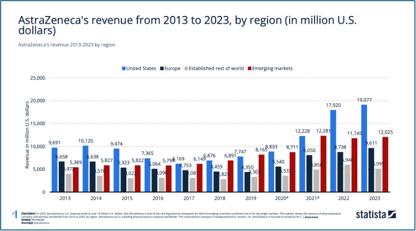Click the x-axis year '2022'

click(x=343, y=198)
